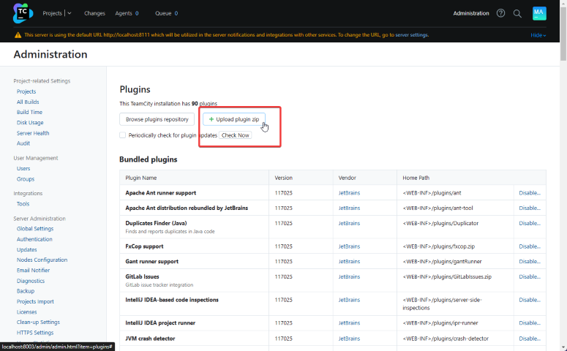Open the help question mark icon
Image resolution: width=567 pixels, height=351 pixels.
[x=500, y=13]
